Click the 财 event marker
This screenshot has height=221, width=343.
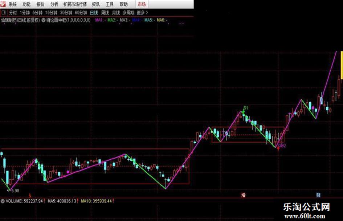coord(318,195)
